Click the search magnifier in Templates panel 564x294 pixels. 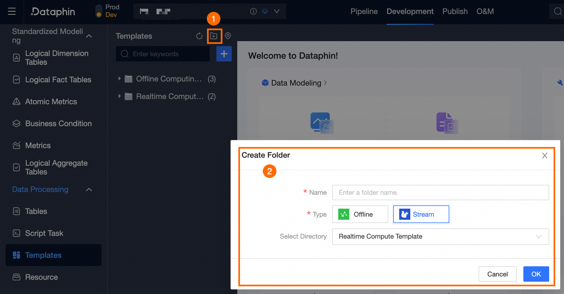coord(124,54)
